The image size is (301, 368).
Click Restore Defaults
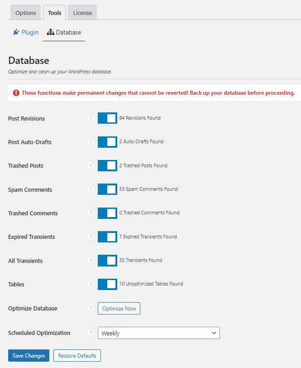pos(77,355)
